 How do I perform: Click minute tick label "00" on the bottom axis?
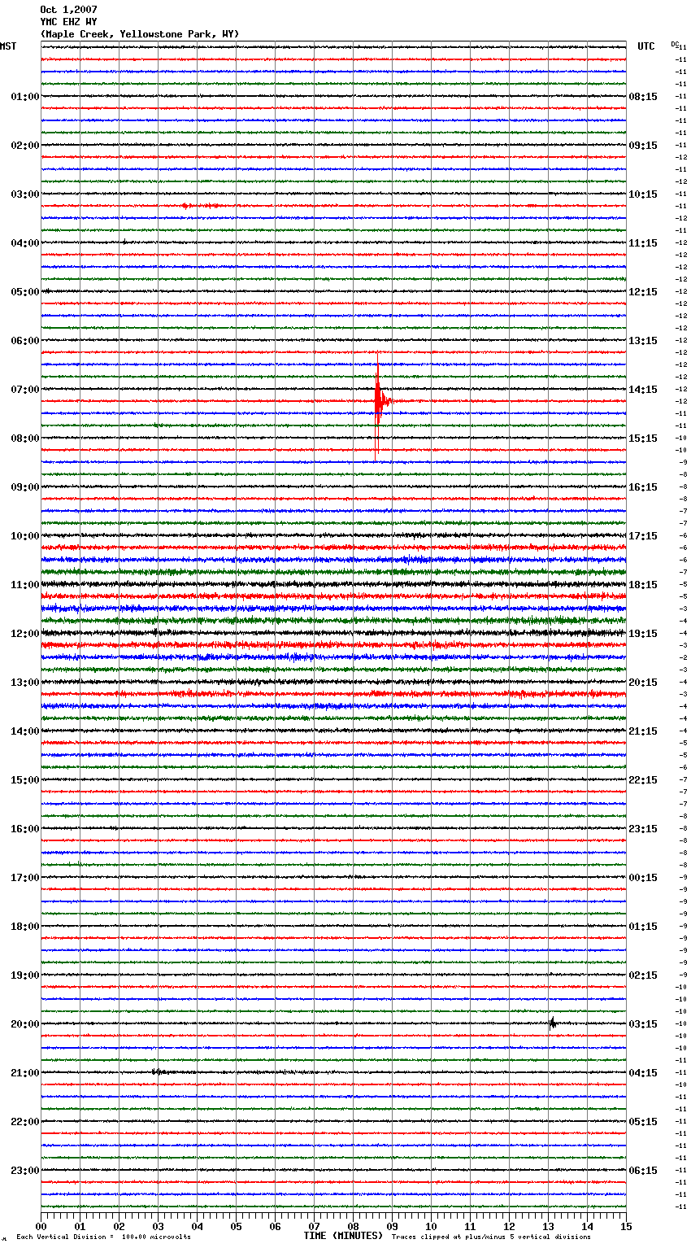(x=41, y=1226)
